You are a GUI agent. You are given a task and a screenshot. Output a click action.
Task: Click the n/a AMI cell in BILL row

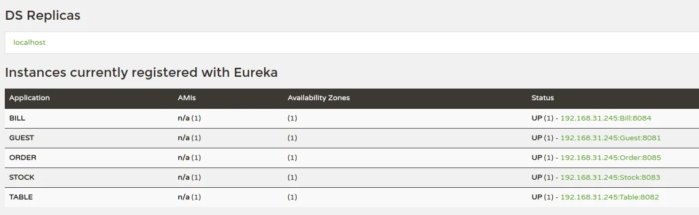(184, 118)
